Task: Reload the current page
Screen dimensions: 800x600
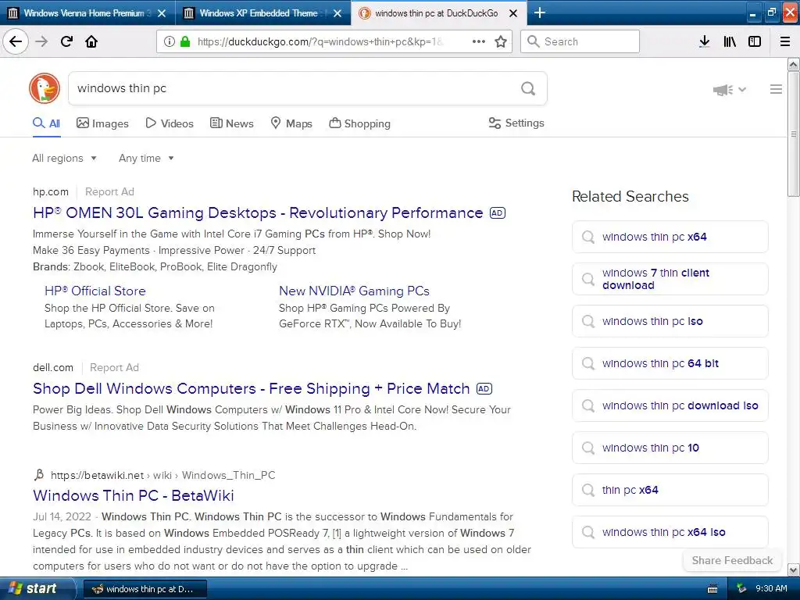Action: (x=66, y=41)
